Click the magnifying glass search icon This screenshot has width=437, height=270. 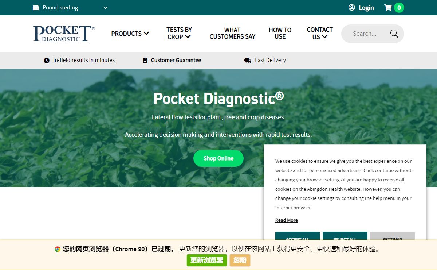(394, 34)
